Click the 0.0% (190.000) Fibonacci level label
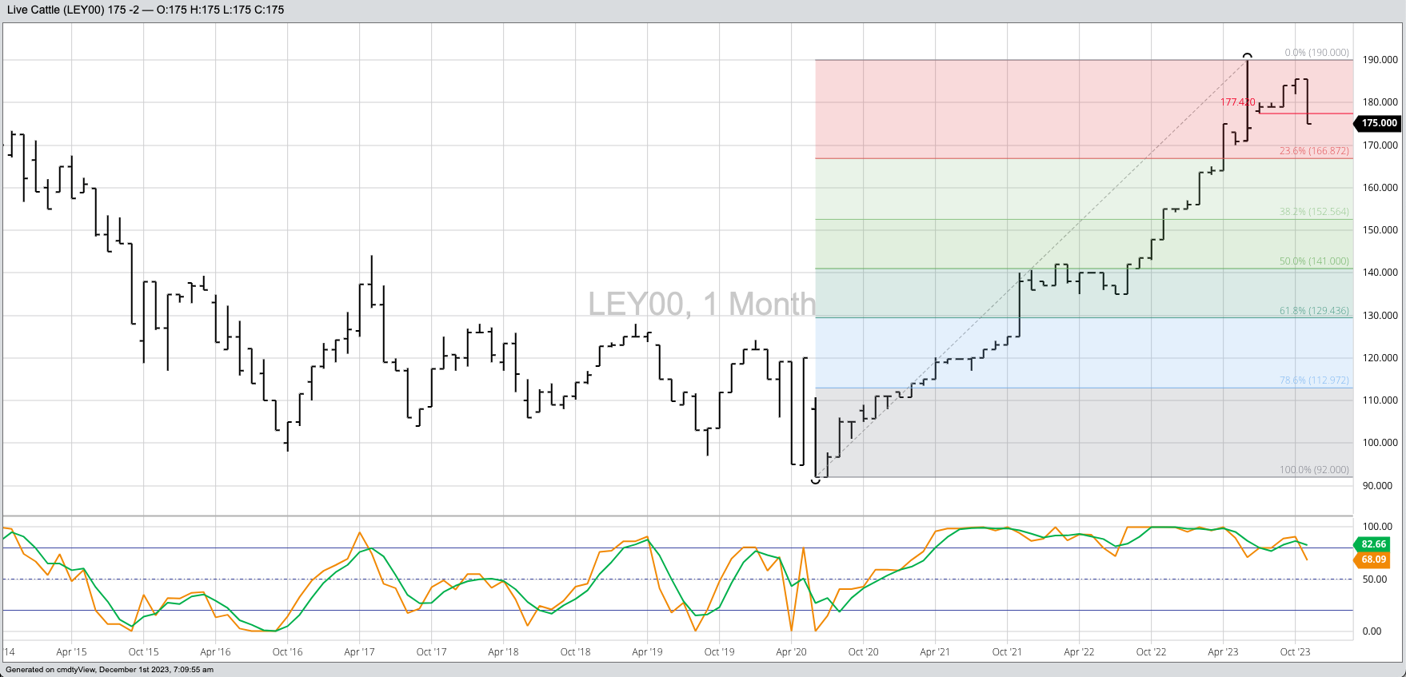 click(1316, 53)
